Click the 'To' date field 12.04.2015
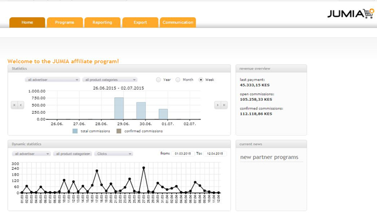Screen dimensions: 377x224 coord(214,153)
